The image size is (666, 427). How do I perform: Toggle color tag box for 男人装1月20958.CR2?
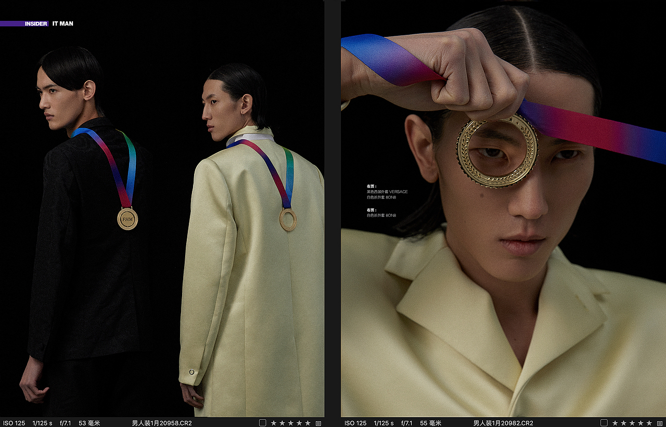(x=263, y=423)
